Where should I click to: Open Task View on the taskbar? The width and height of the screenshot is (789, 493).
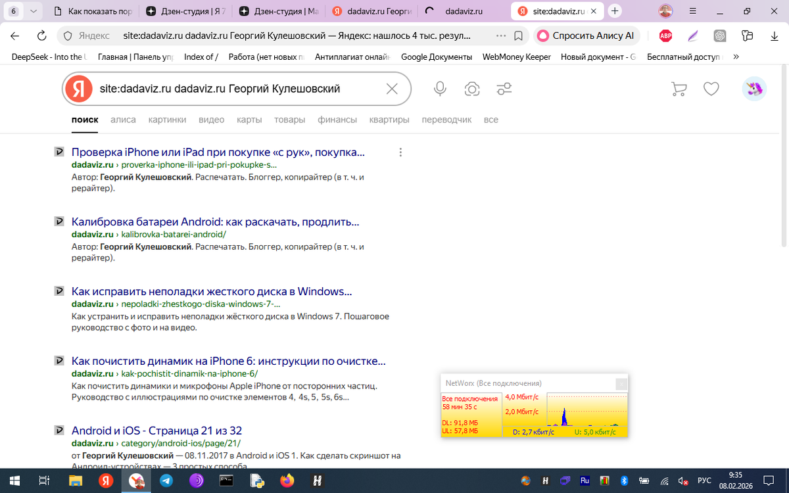44,481
